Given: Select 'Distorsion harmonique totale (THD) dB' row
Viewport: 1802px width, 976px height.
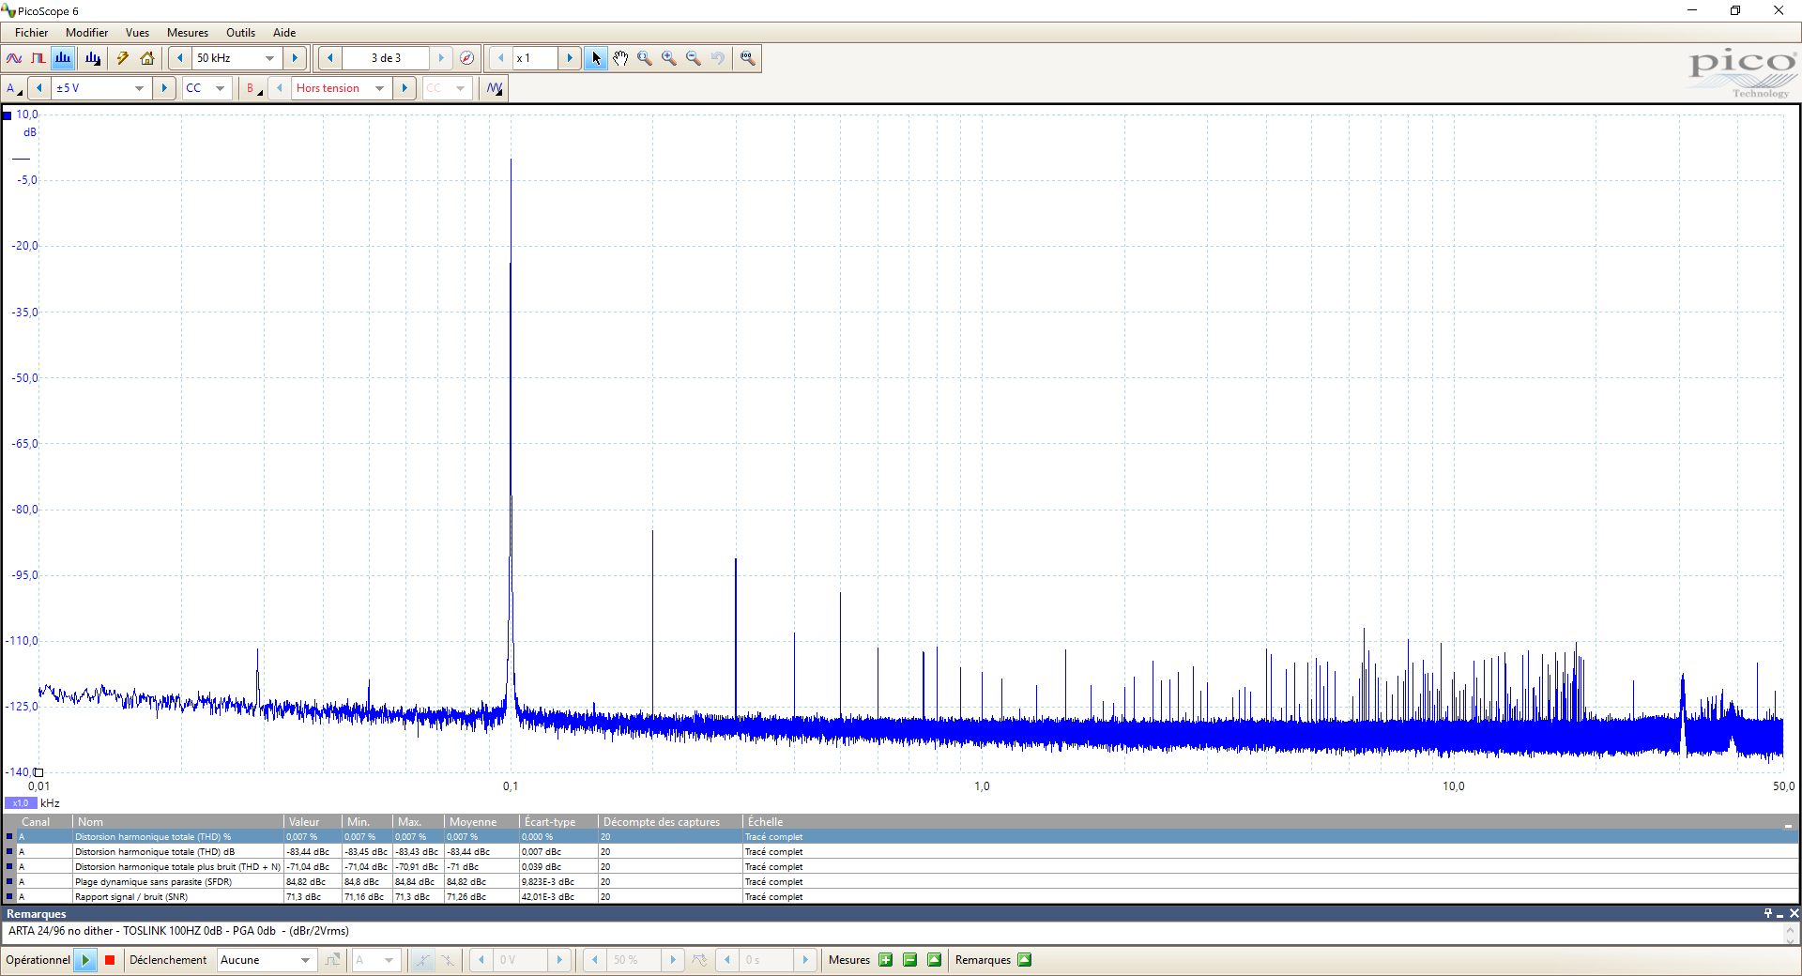Looking at the screenshot, I should click(x=901, y=852).
